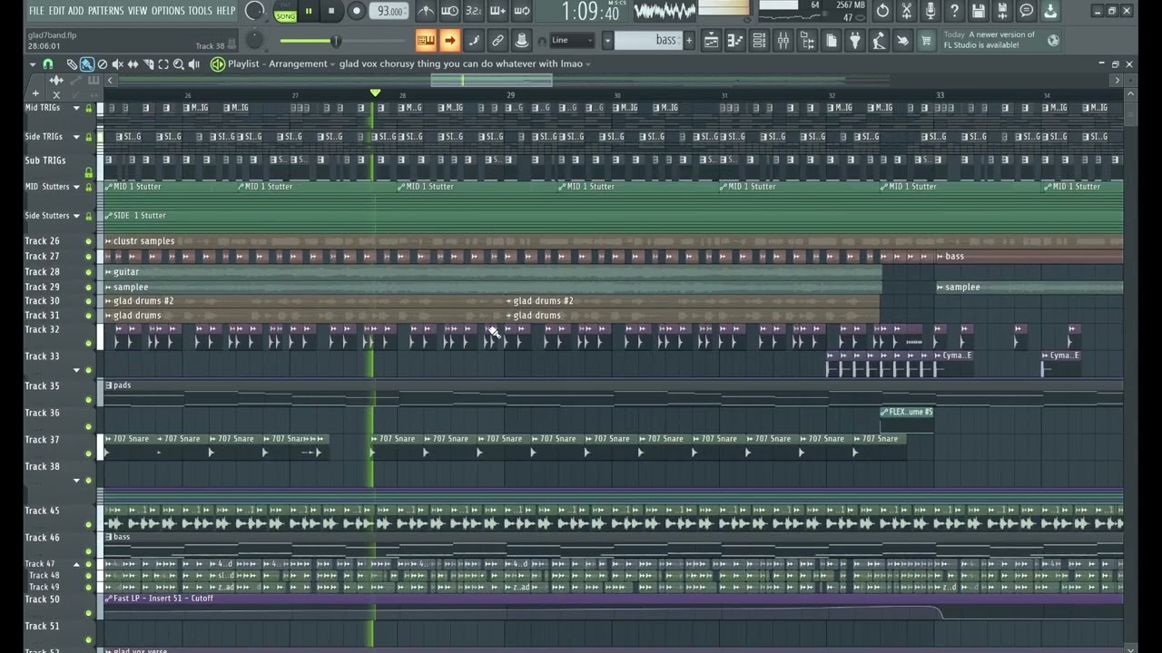
Task: Toggle the playlist magnet snap icon
Action: [48, 64]
